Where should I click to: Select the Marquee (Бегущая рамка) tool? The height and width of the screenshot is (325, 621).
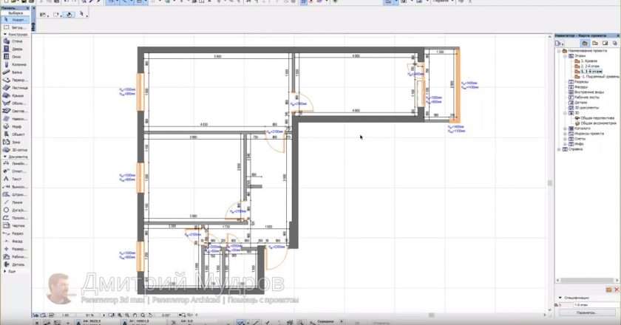tap(15, 28)
